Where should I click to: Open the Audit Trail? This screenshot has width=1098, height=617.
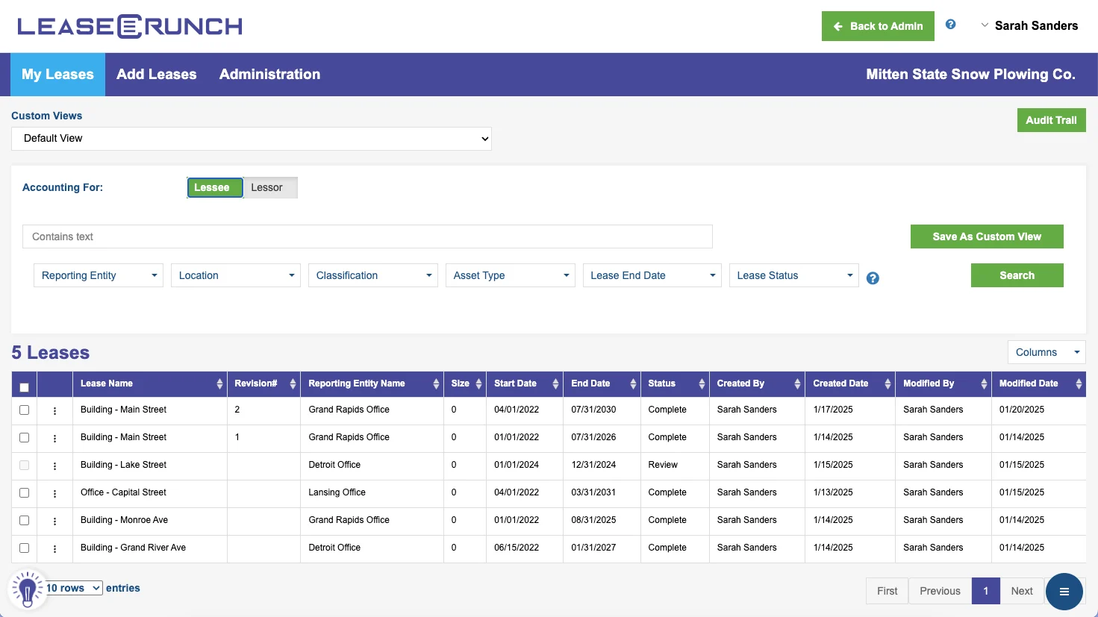[x=1051, y=120]
